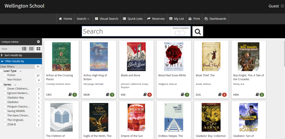285x139 pixels.
Task: Tick the Non-Fiction filter checkbox
Action: 5,80
